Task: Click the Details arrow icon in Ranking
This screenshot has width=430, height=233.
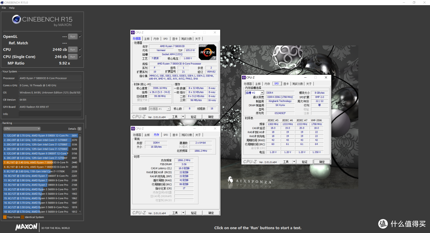Action: coord(79,129)
